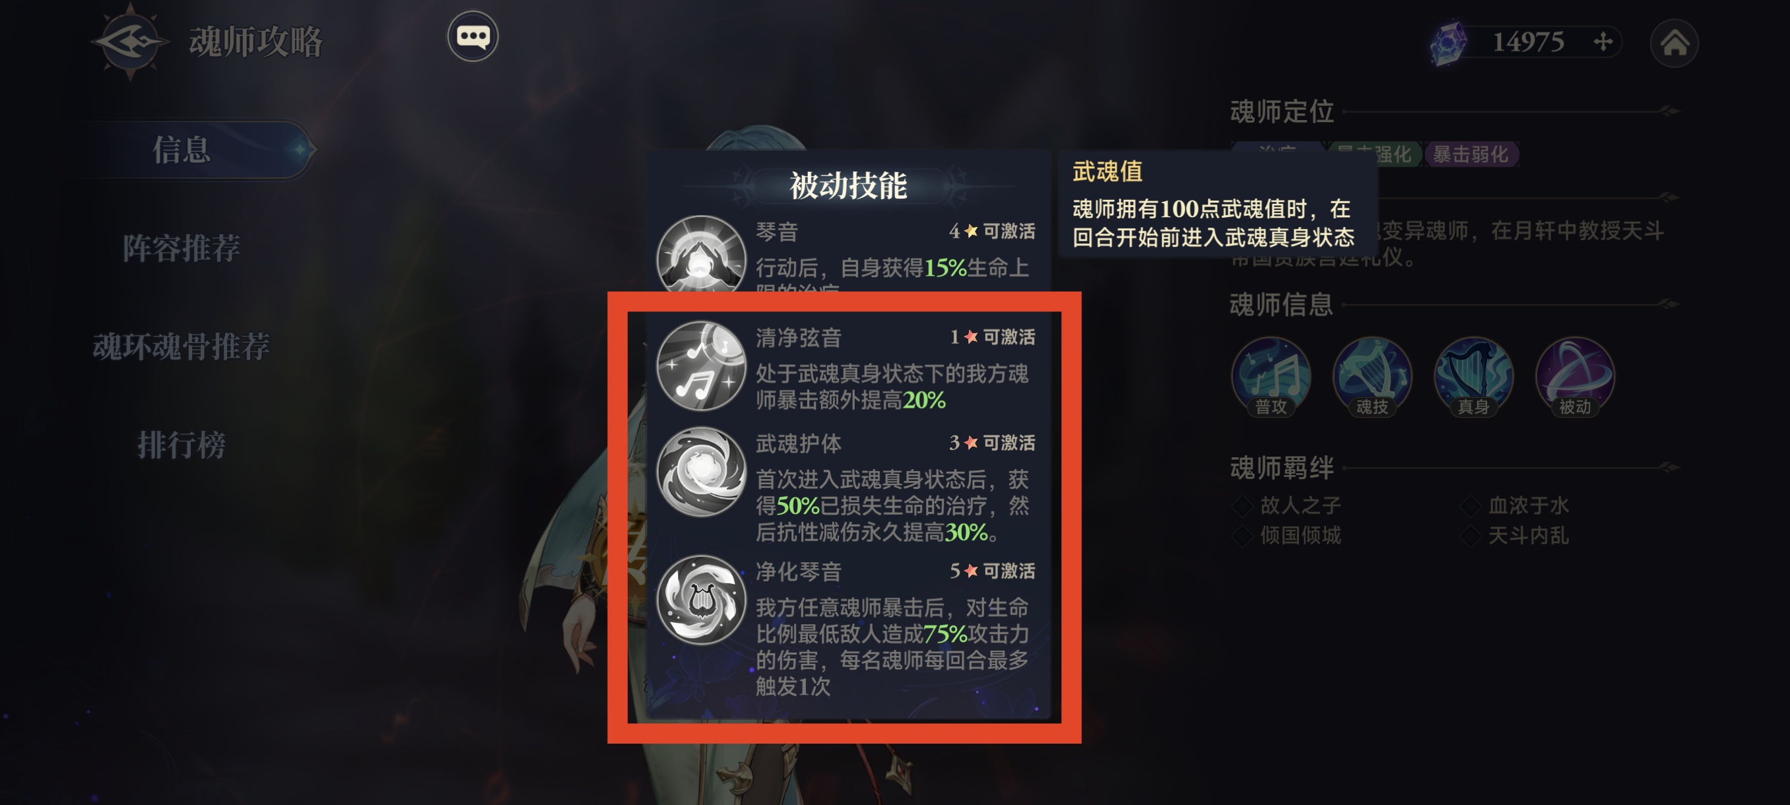The width and height of the screenshot is (1790, 805).
Task: Click the 武魂护体 swirl icon
Action: point(701,472)
